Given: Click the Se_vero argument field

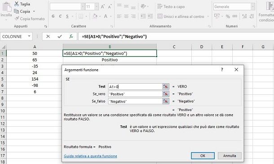Looking at the screenshot, I should pyautogui.click(x=135, y=94).
